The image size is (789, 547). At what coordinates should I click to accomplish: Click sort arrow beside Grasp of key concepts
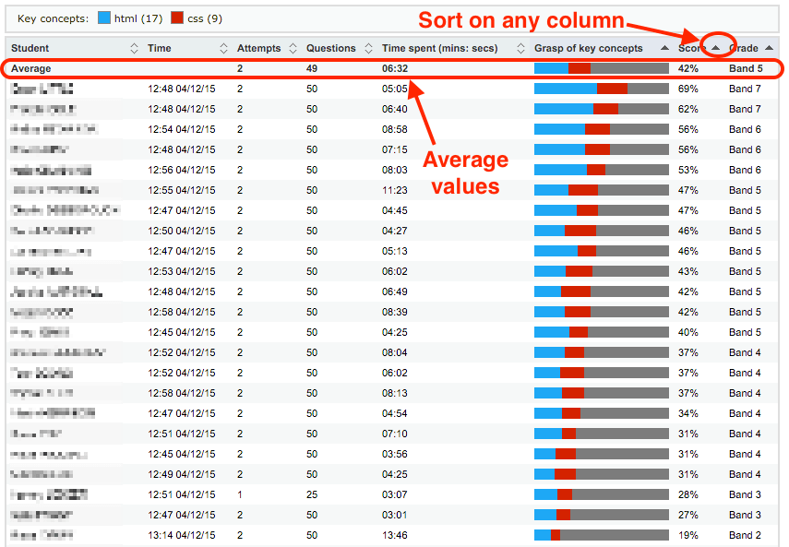click(664, 48)
